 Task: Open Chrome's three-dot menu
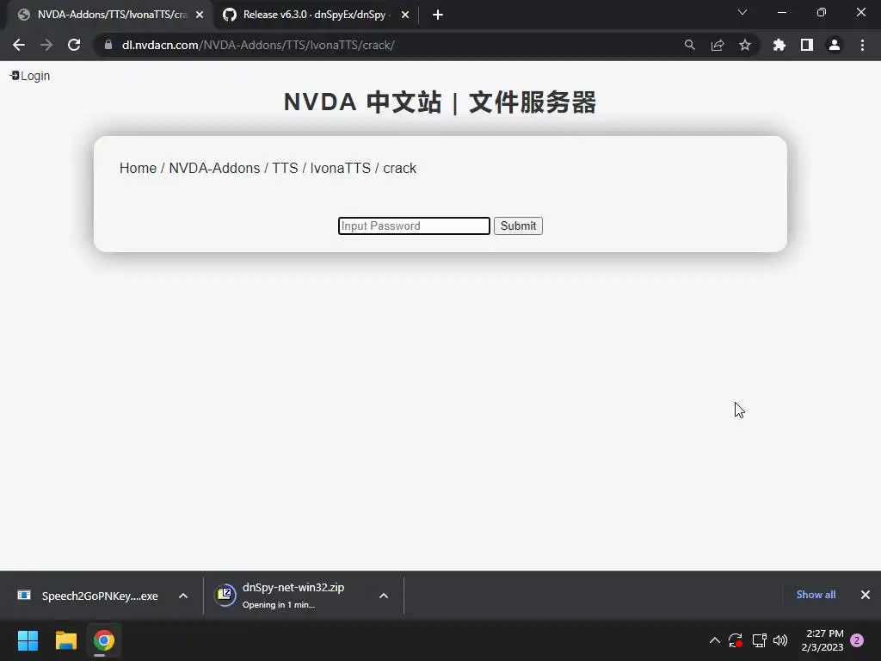(862, 45)
